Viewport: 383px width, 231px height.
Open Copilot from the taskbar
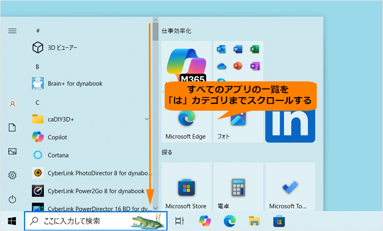click(x=205, y=221)
